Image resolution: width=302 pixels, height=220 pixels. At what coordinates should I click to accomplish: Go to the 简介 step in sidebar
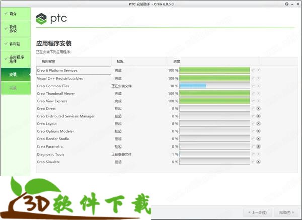click(16, 14)
